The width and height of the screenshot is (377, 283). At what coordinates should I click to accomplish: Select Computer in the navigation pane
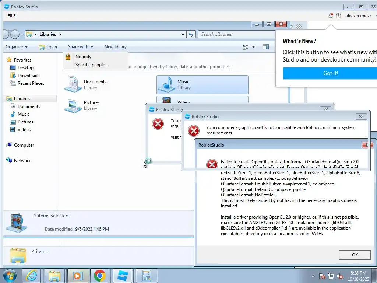click(24, 145)
